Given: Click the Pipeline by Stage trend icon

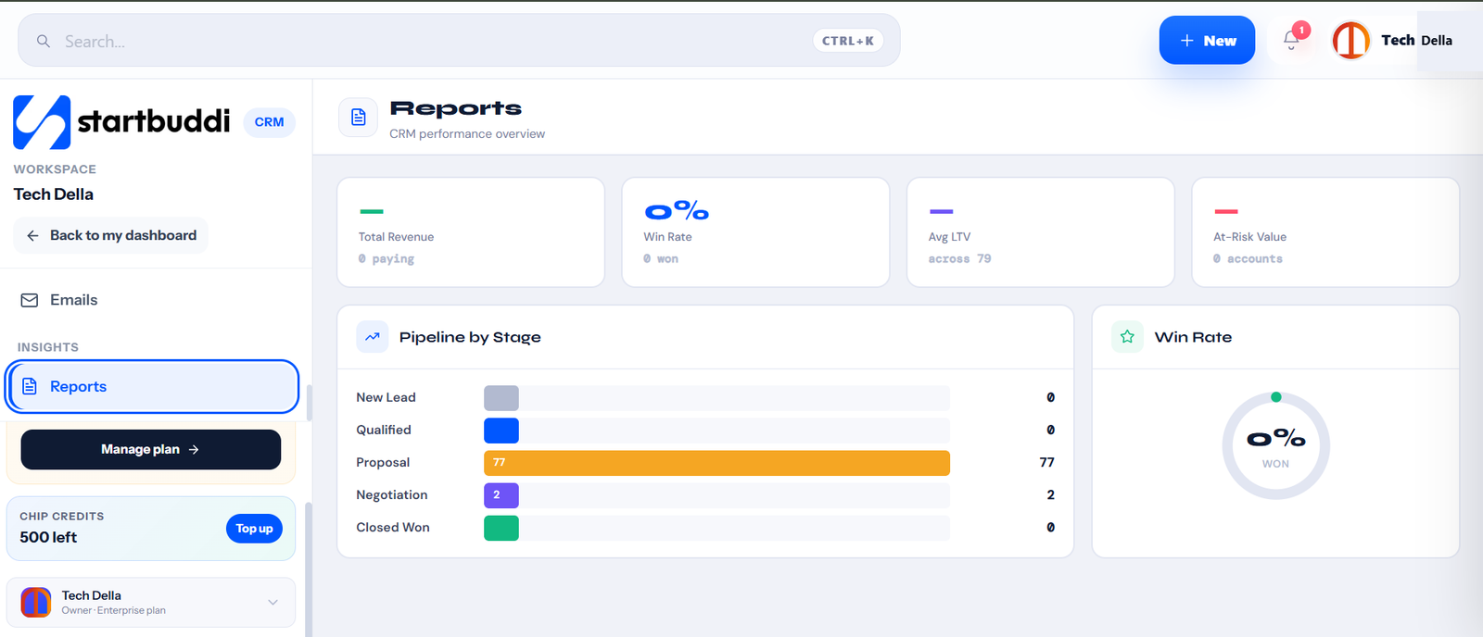Looking at the screenshot, I should [373, 337].
